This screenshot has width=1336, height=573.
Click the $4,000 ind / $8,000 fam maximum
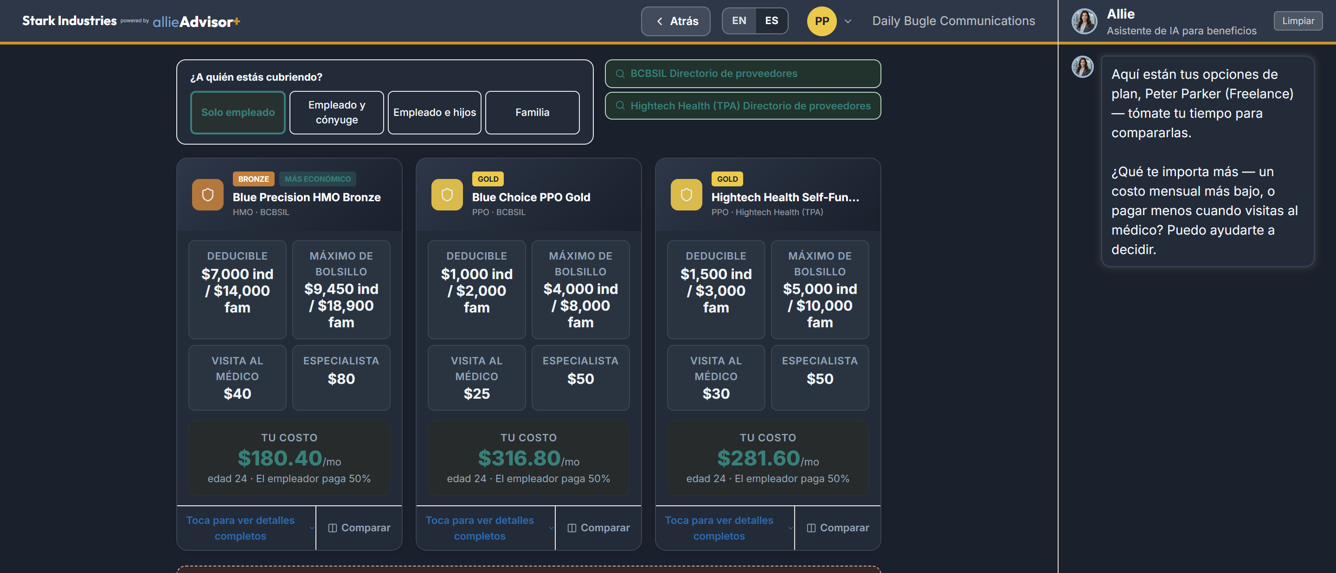coord(580,306)
